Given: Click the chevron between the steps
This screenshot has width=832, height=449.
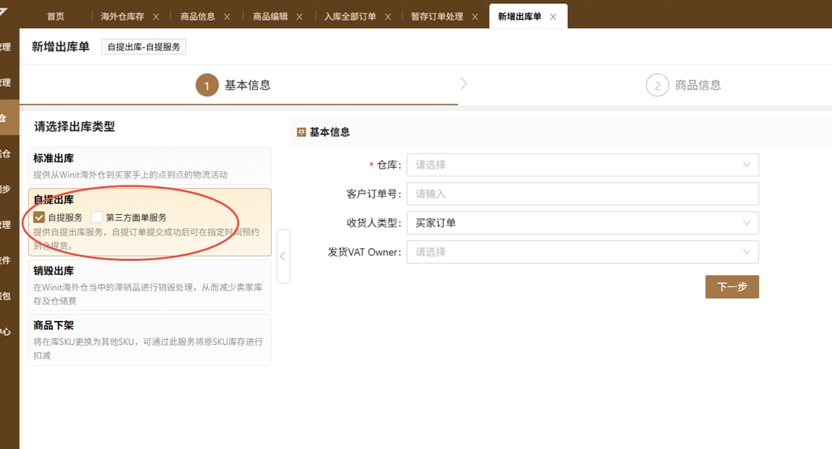Looking at the screenshot, I should click(x=464, y=84).
